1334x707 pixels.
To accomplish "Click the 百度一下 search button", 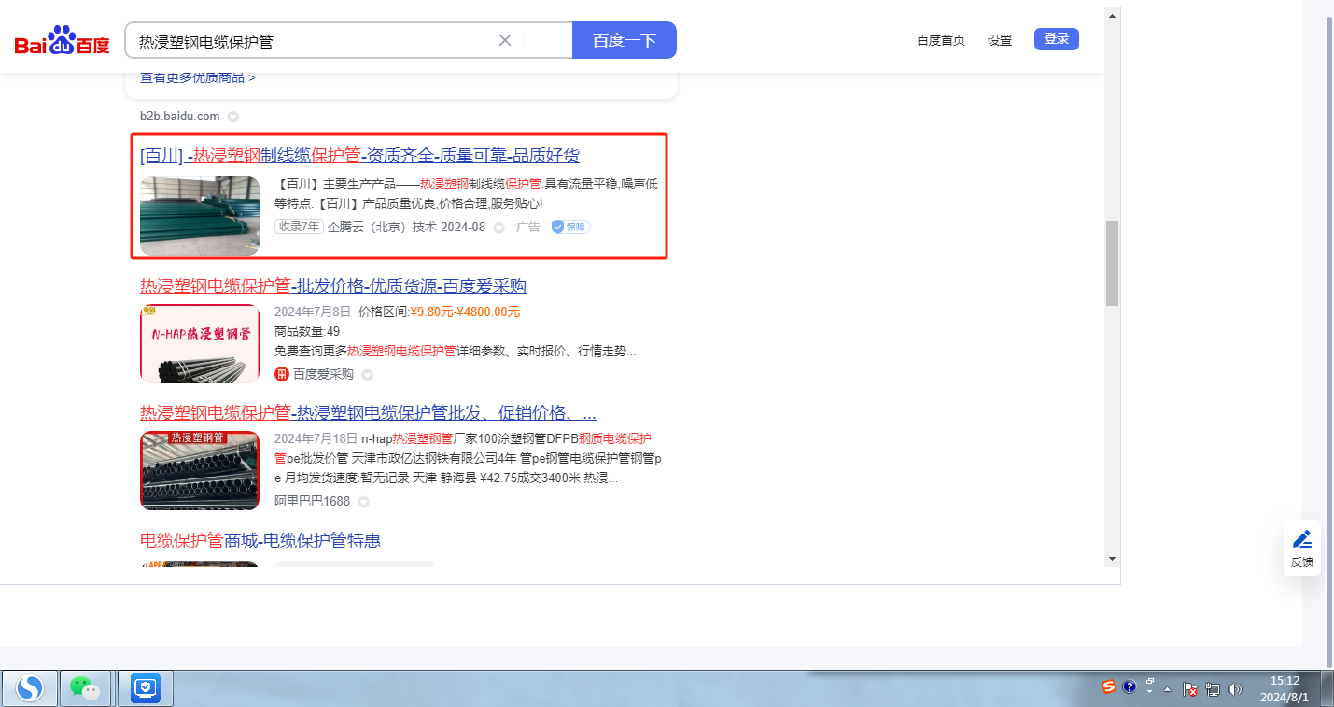I will (x=625, y=40).
